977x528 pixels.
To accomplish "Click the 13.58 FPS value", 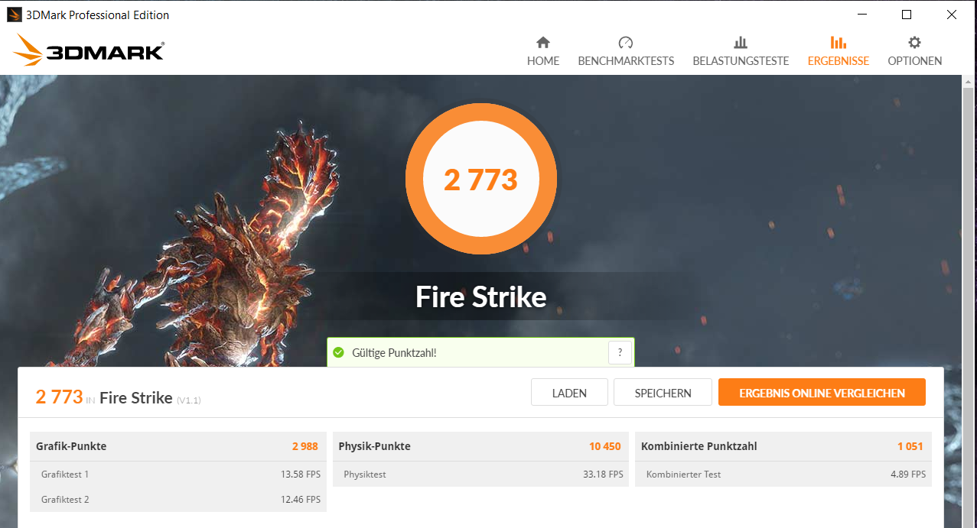I will (301, 475).
